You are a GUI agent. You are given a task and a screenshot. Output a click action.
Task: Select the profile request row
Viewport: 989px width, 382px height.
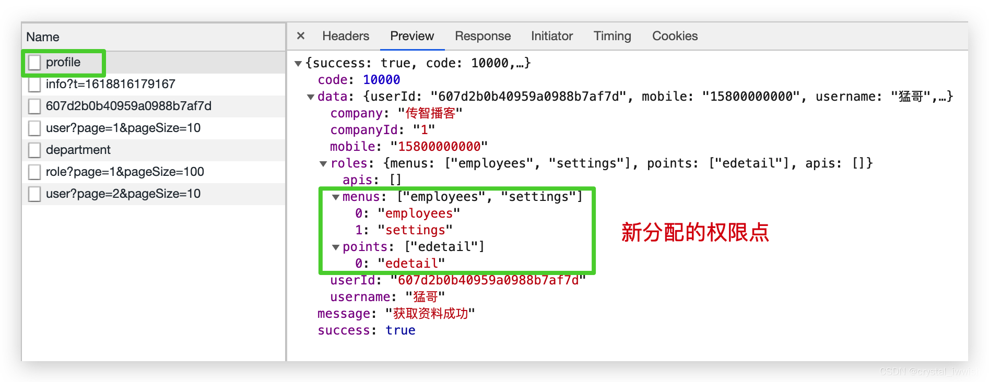(x=154, y=62)
